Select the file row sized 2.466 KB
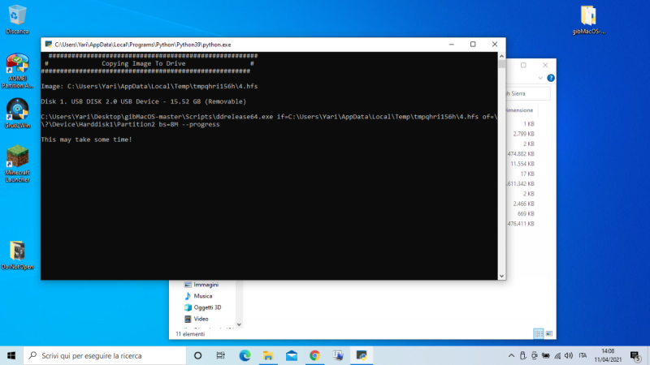The image size is (650, 365). (x=523, y=204)
